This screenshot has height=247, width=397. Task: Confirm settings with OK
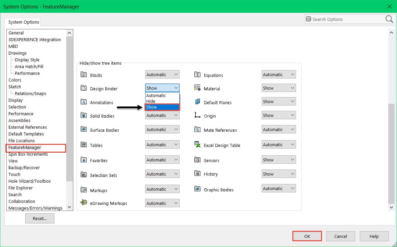307,236
